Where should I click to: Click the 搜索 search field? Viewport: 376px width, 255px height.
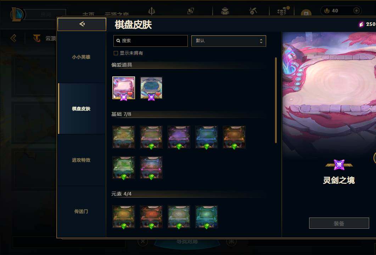[x=150, y=41]
